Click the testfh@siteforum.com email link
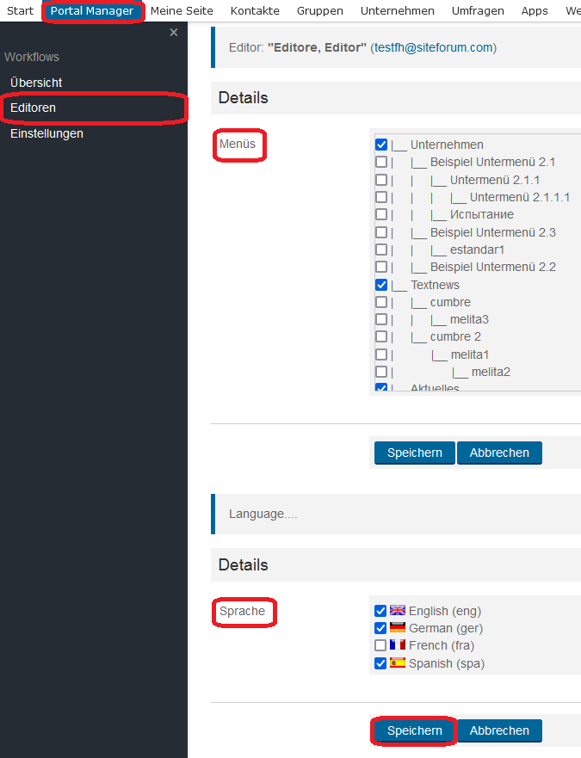Viewport: 581px width, 758px height. coord(434,47)
